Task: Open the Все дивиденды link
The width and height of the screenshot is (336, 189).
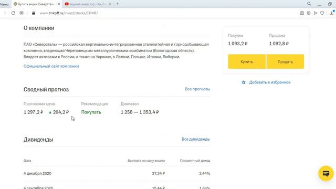Action: click(196, 139)
